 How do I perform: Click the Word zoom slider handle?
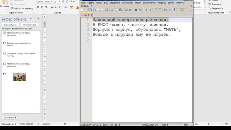coord(209,124)
